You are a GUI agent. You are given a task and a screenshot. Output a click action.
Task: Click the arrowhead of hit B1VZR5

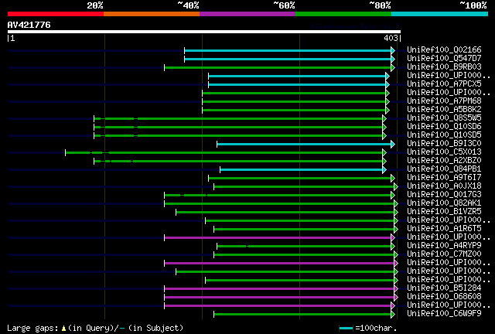pyautogui.click(x=396, y=213)
